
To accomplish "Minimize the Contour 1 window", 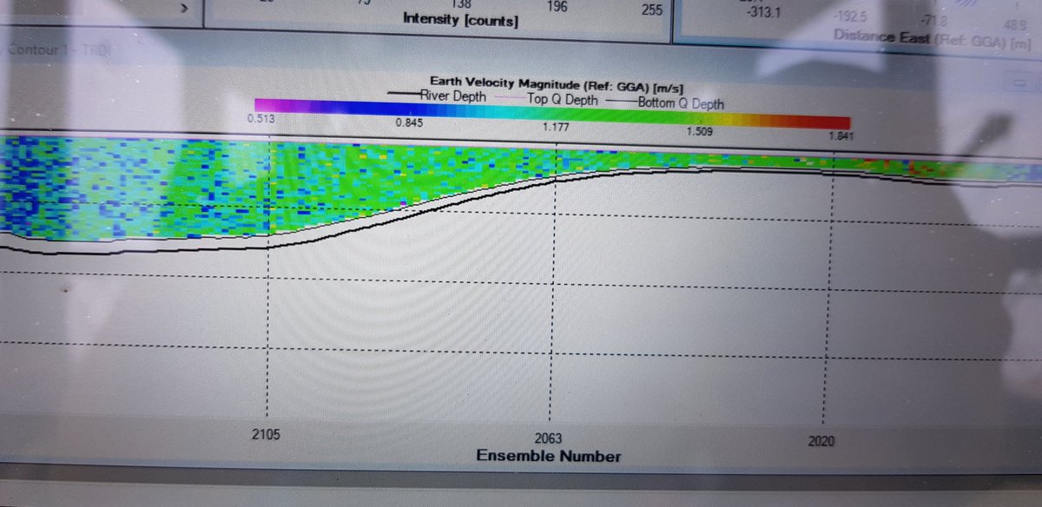I will coord(1019,81).
